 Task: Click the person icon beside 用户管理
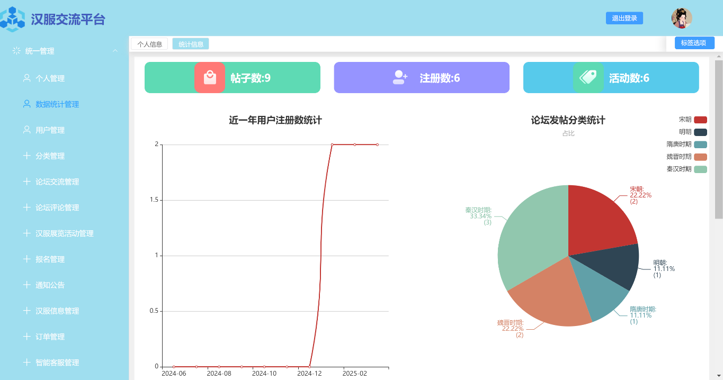(x=26, y=130)
